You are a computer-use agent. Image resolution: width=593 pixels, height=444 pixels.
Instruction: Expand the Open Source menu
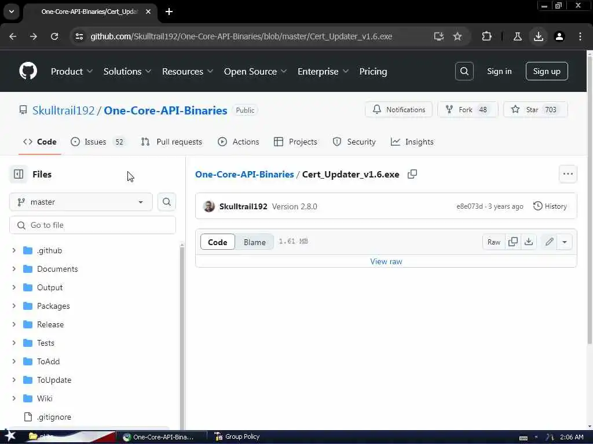click(255, 71)
